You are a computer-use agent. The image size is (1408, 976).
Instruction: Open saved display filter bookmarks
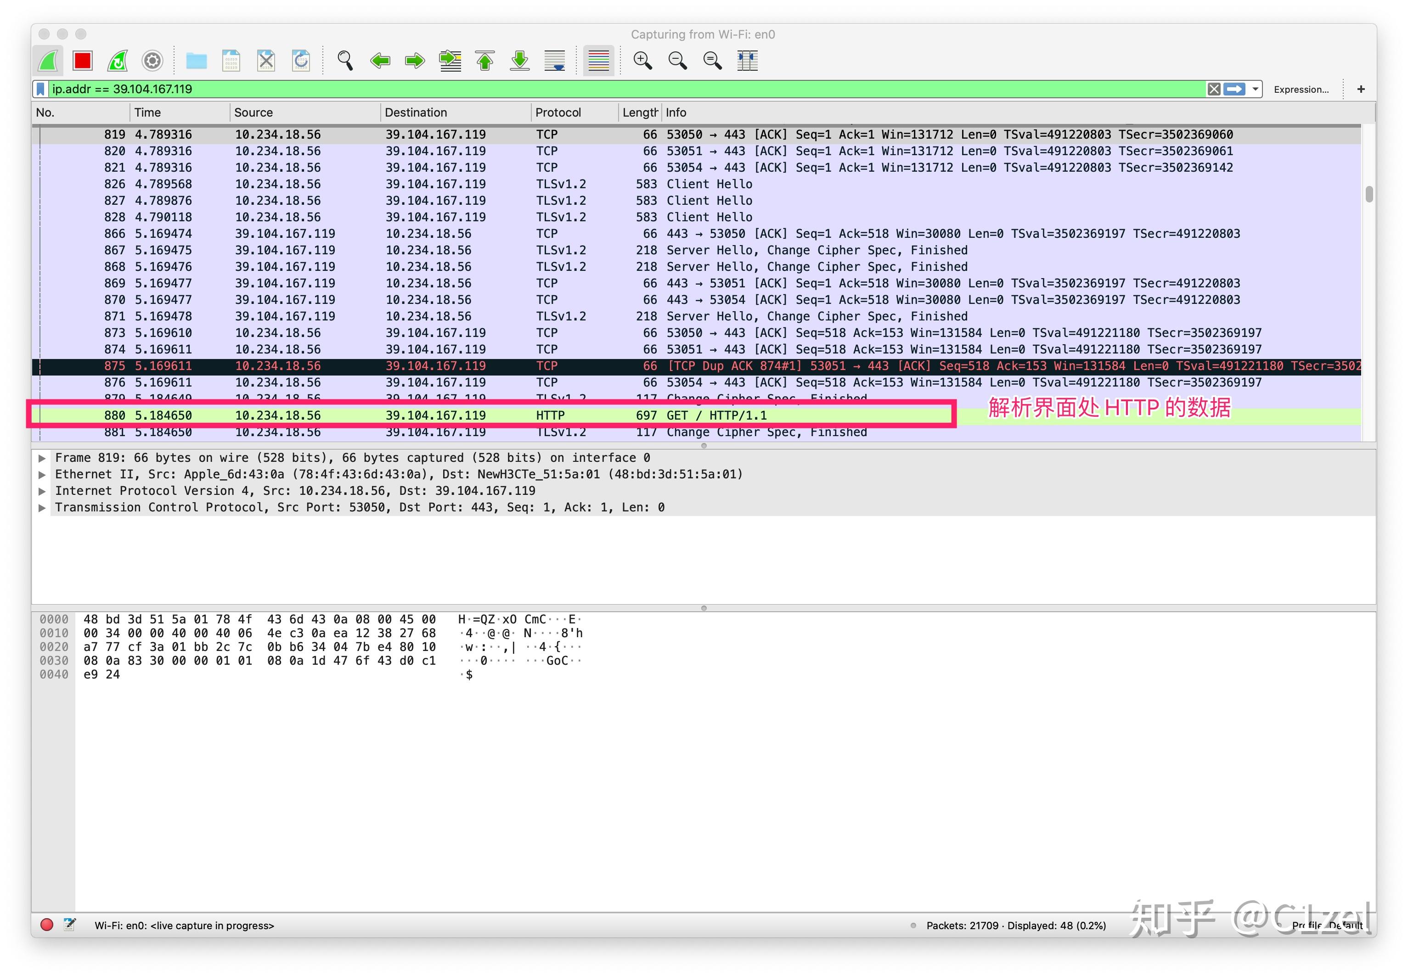pos(40,89)
